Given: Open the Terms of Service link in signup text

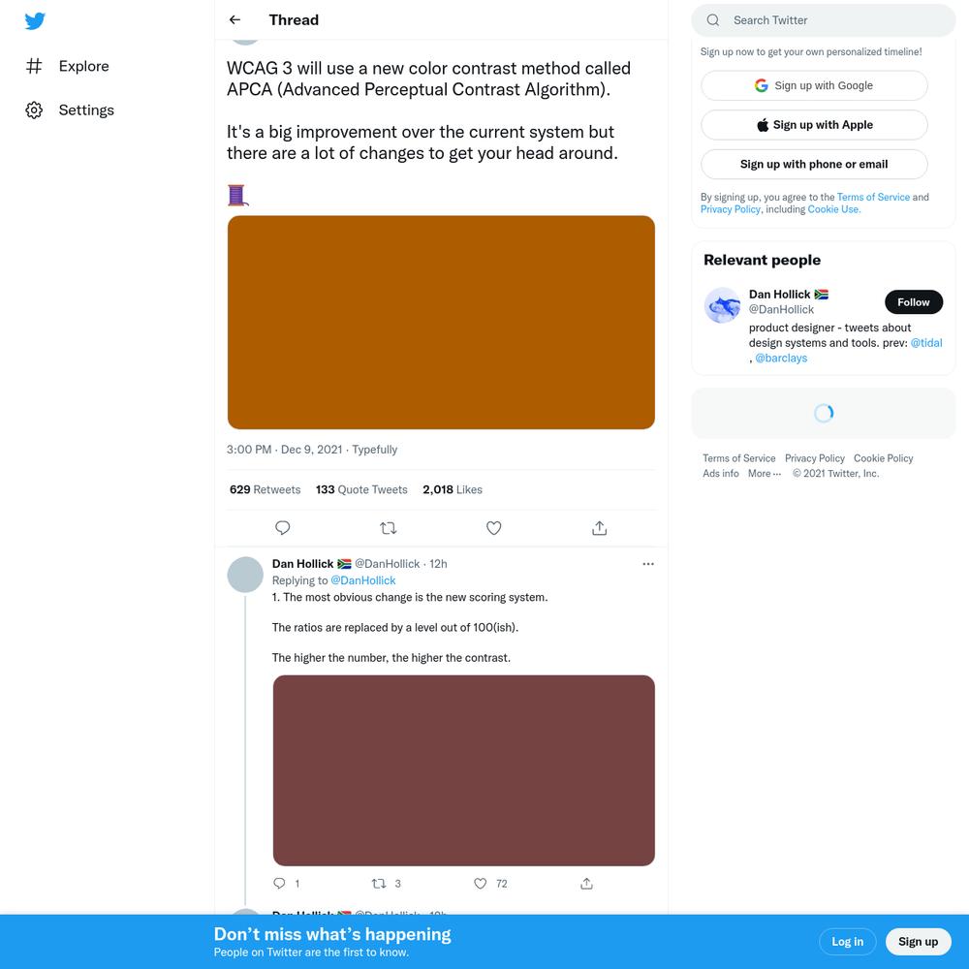Looking at the screenshot, I should pos(873,197).
